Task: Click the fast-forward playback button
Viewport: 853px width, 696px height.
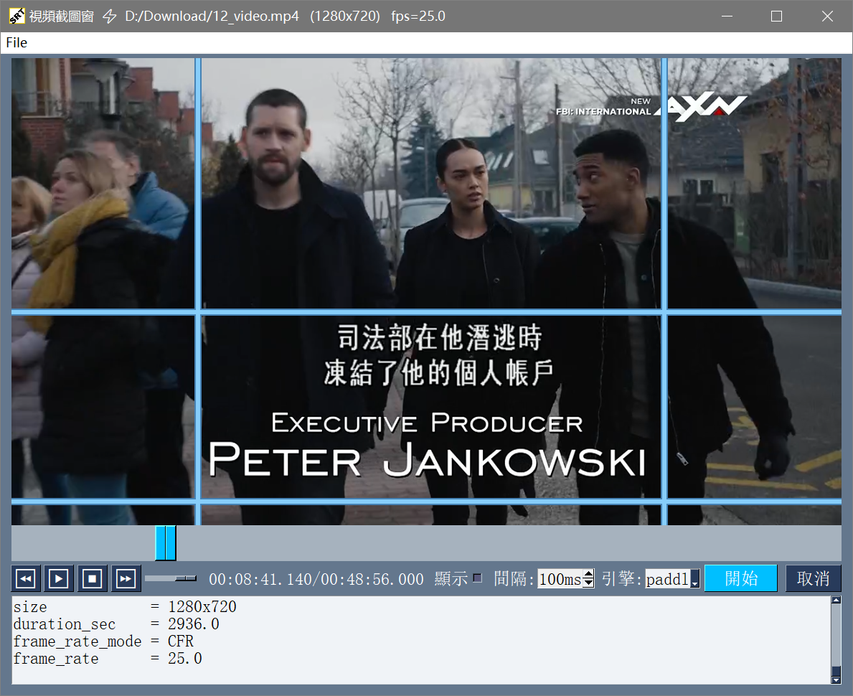Action: coord(126,578)
